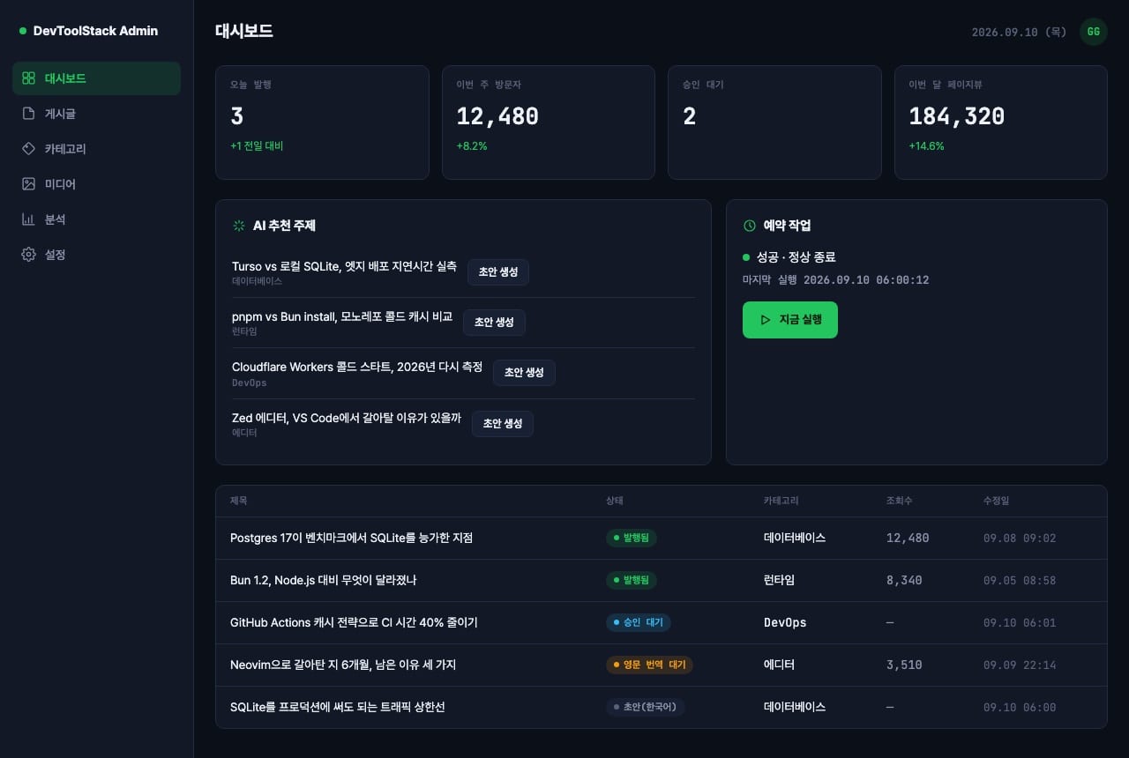Click the 상태 column header
The width and height of the screenshot is (1129, 758).
615,501
